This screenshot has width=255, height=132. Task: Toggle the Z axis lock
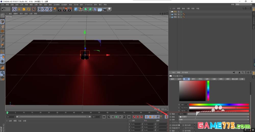point(49,9)
